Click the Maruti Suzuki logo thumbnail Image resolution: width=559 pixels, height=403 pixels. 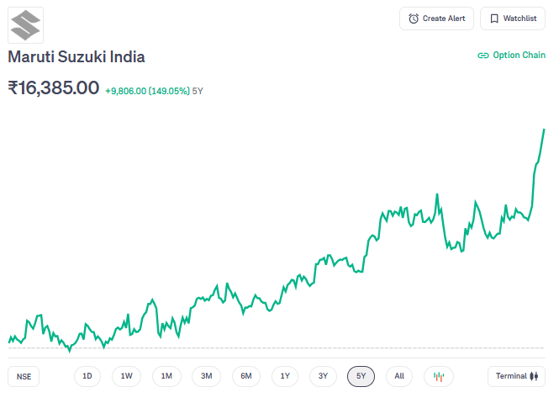(26, 25)
